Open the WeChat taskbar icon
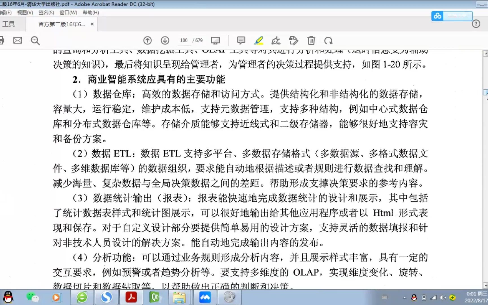Screen dimensions: 488x305 click(x=32, y=297)
